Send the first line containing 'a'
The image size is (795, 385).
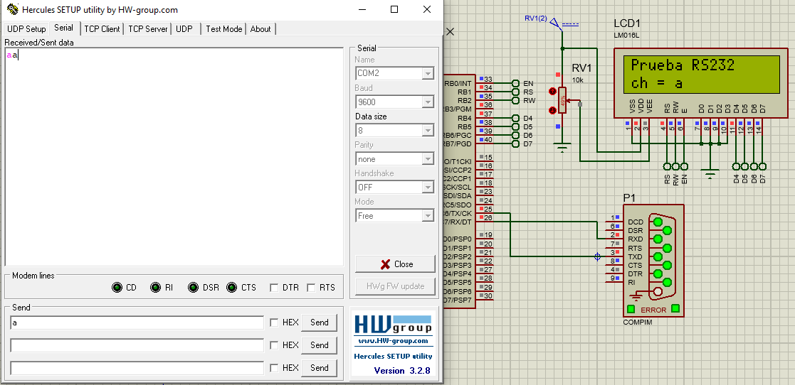point(320,322)
